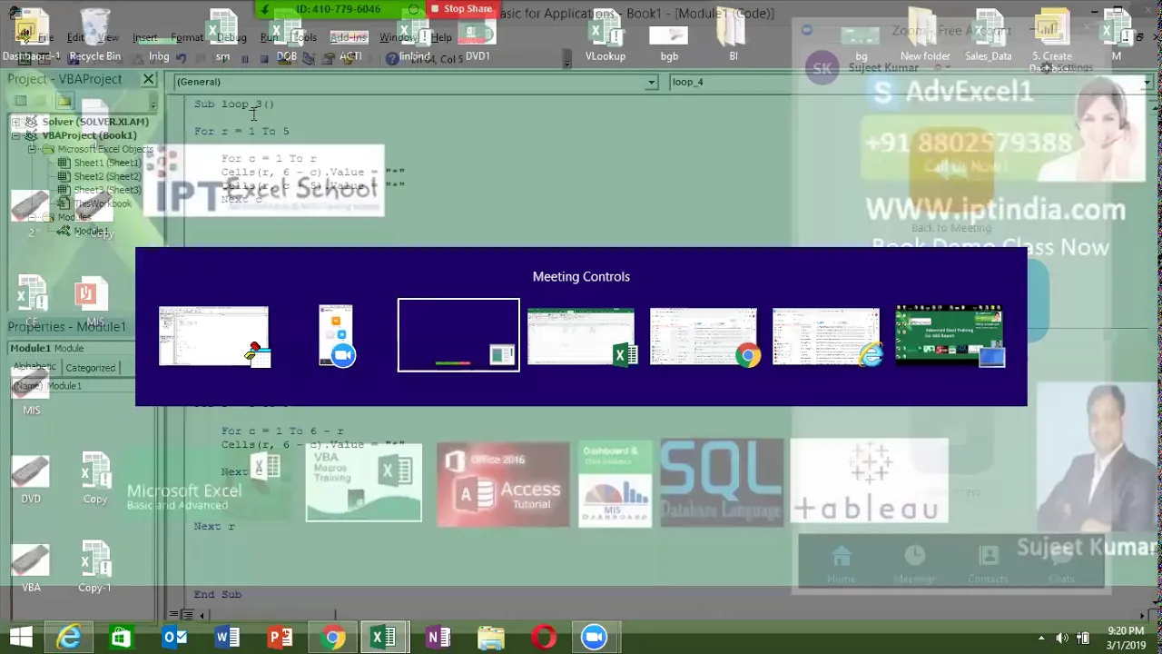The height and width of the screenshot is (654, 1162).
Task: Click the Reset (stop) toolbar icon
Action: click(x=263, y=58)
